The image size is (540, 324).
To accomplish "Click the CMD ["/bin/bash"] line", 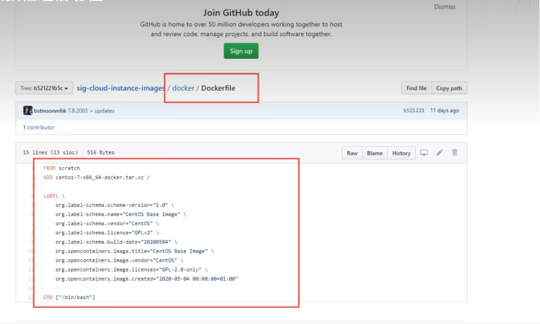I will [x=69, y=297].
